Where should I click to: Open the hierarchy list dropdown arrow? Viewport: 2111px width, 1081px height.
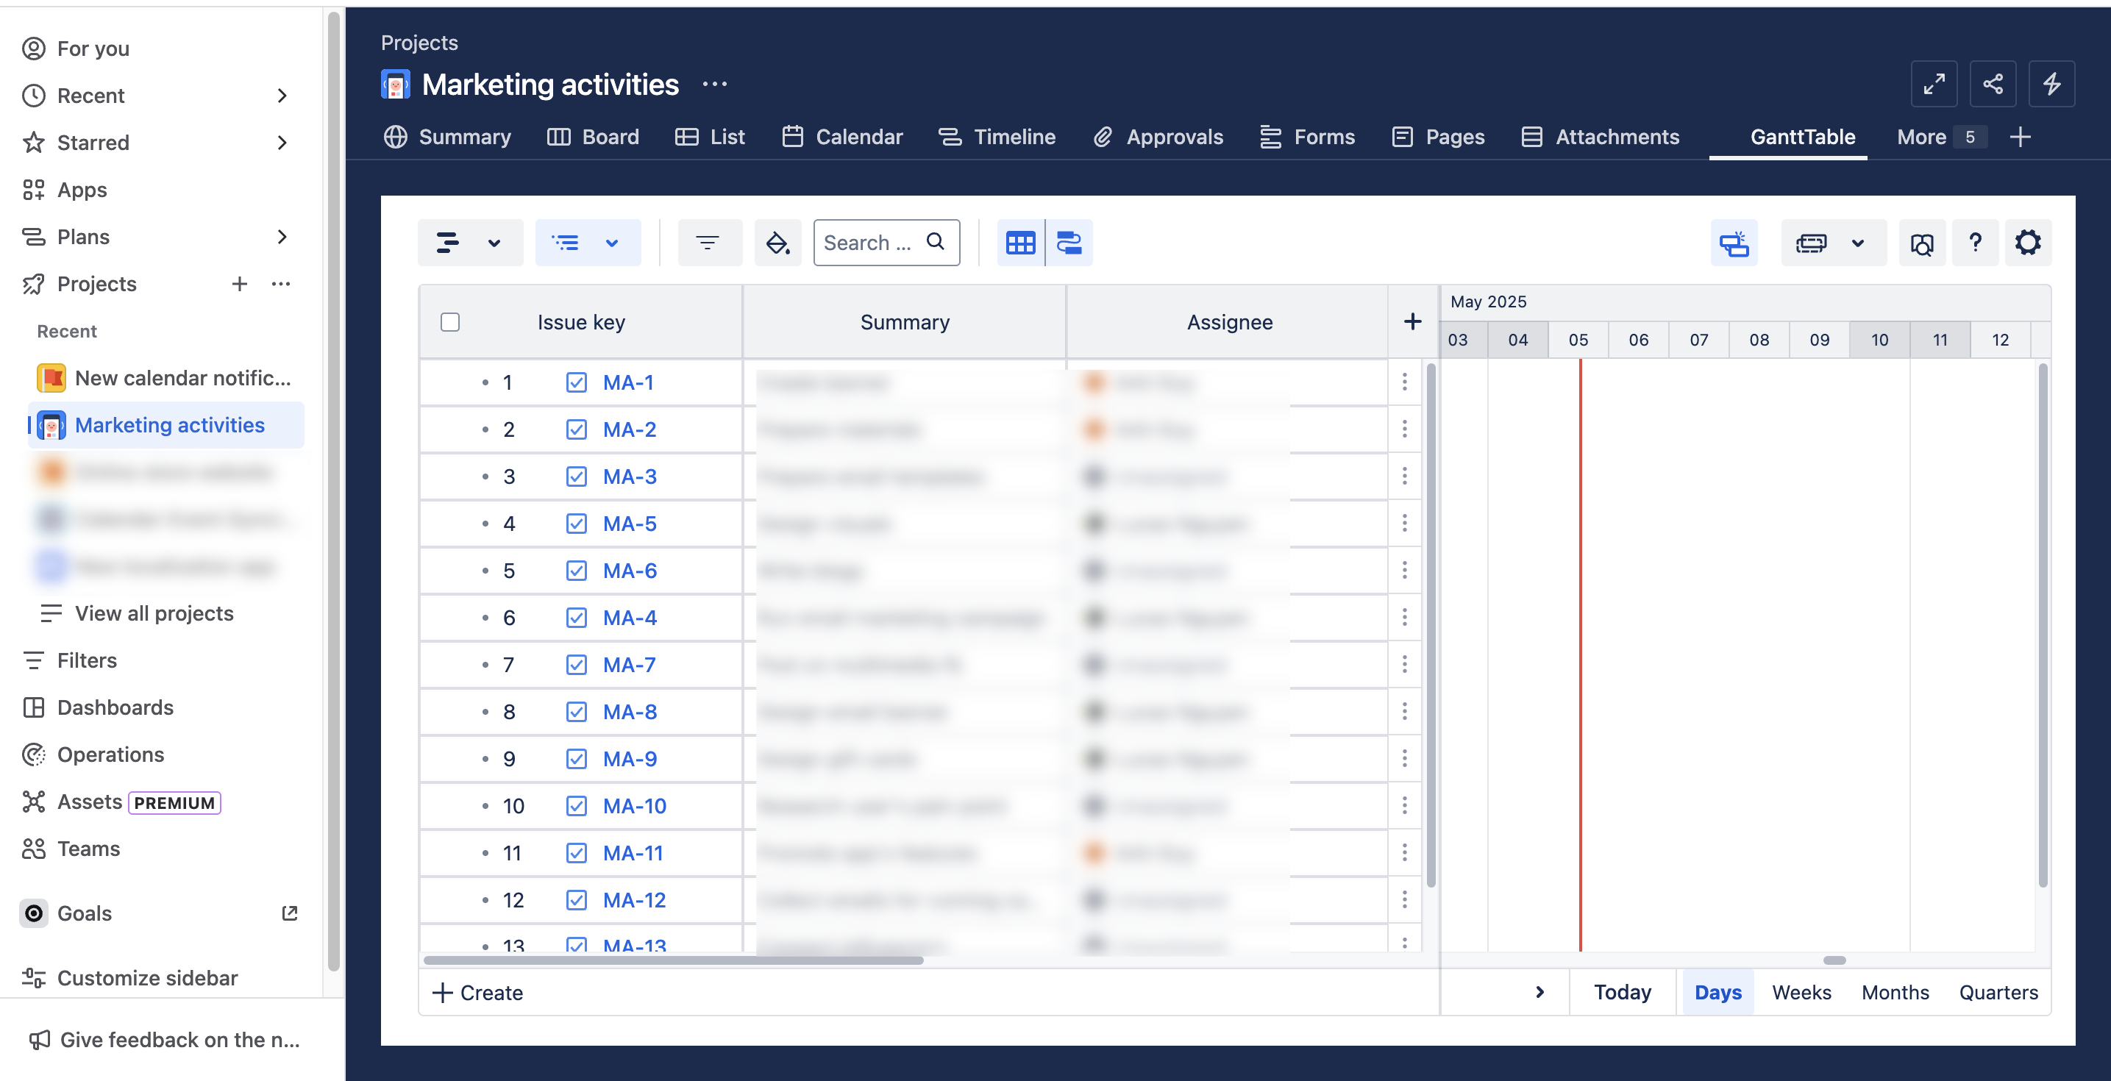[x=611, y=243]
